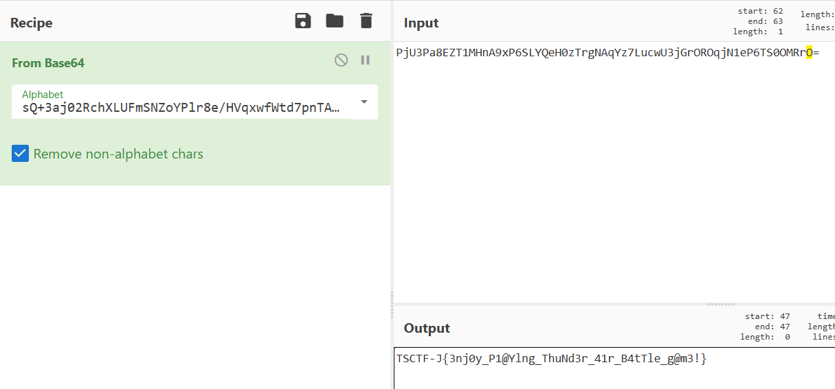Image resolution: width=835 pixels, height=389 pixels.
Task: Grab the divider handle between Input and Output
Action: pos(720,304)
